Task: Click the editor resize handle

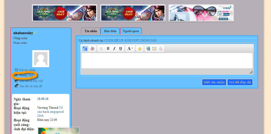Action: pos(251,72)
